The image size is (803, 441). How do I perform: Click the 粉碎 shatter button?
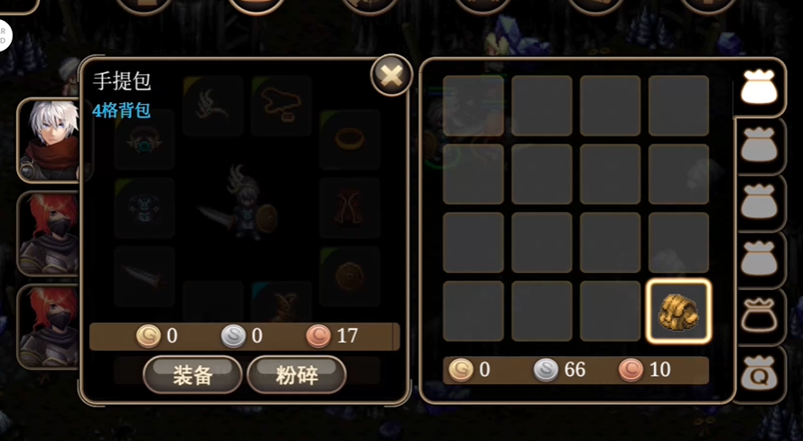297,375
